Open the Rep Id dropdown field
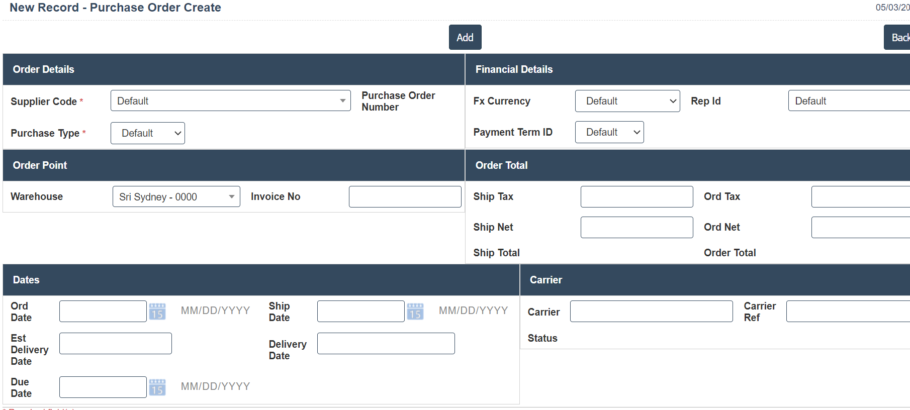The height and width of the screenshot is (410, 910). pyautogui.click(x=849, y=101)
